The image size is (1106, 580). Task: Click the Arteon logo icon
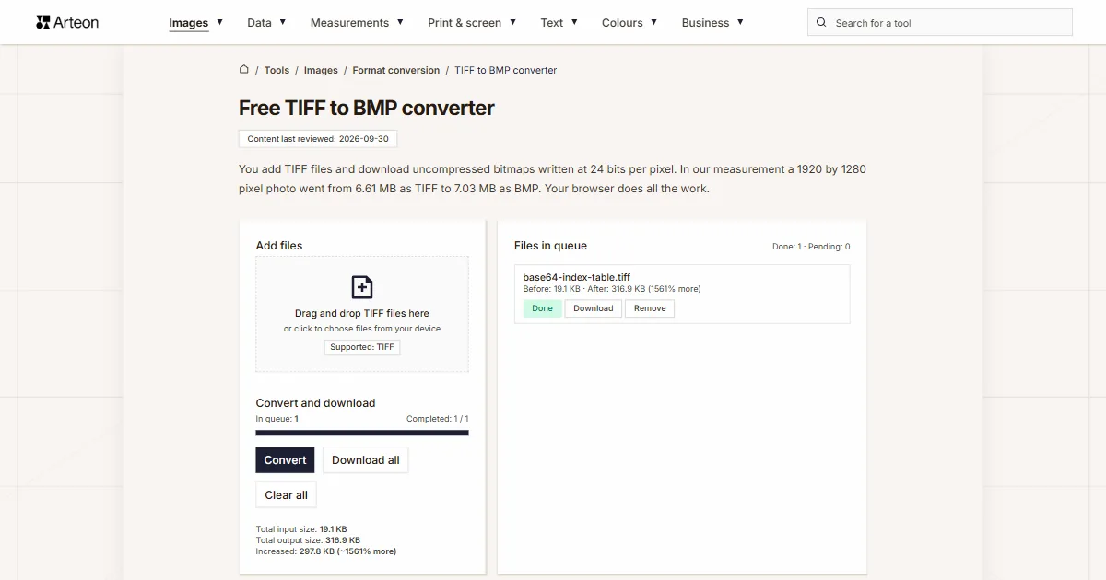click(43, 22)
